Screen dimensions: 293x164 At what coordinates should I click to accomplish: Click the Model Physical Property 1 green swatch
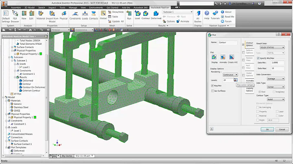(x=35, y=117)
